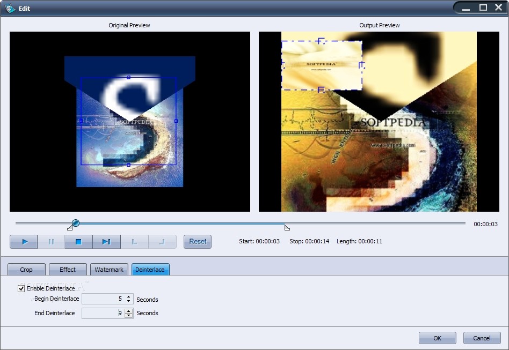Image resolution: width=509 pixels, height=350 pixels.
Task: Click the Output Preview label
Action: (x=379, y=25)
